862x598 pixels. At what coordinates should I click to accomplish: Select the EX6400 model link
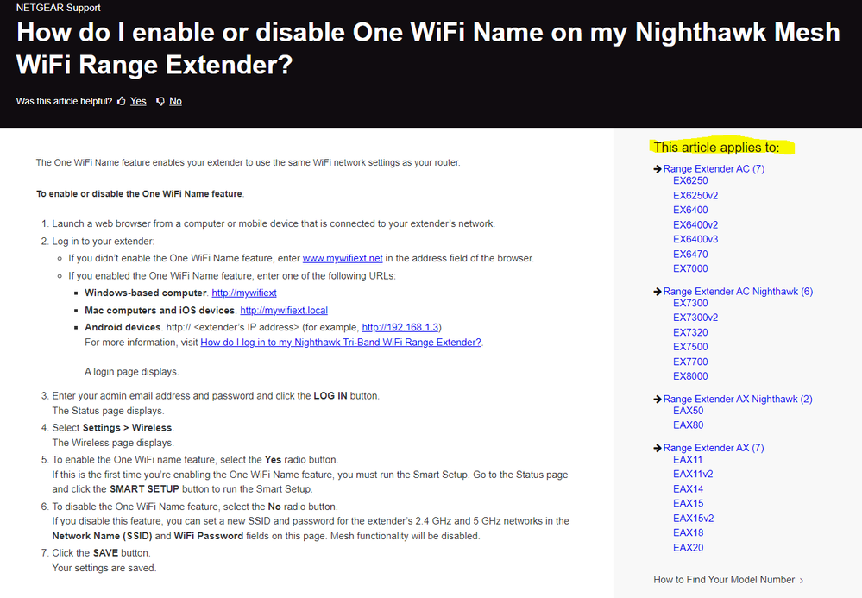coord(690,210)
